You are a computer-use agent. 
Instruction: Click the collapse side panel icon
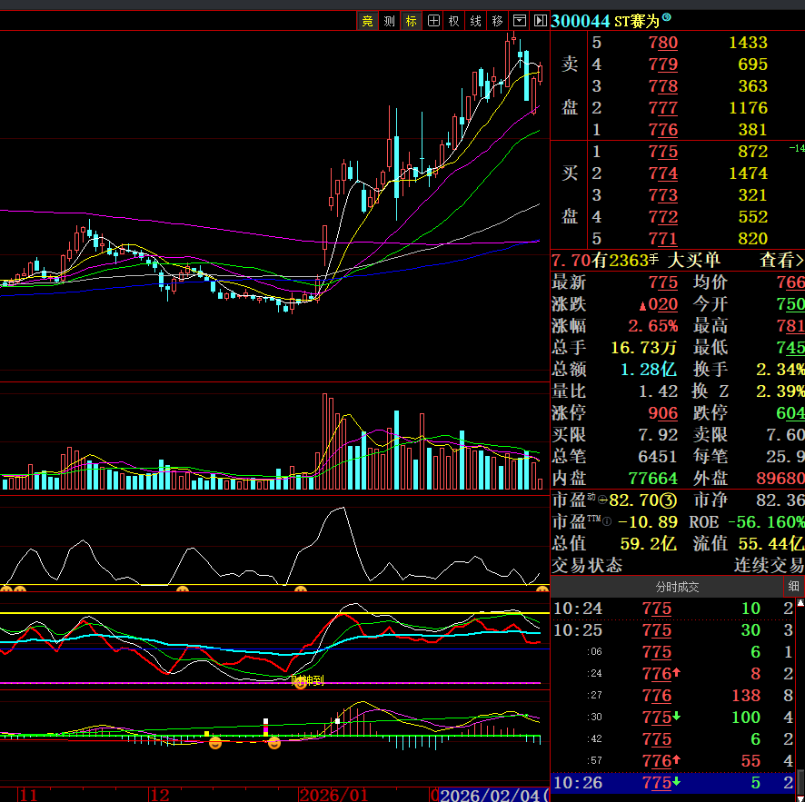pyautogui.click(x=540, y=21)
